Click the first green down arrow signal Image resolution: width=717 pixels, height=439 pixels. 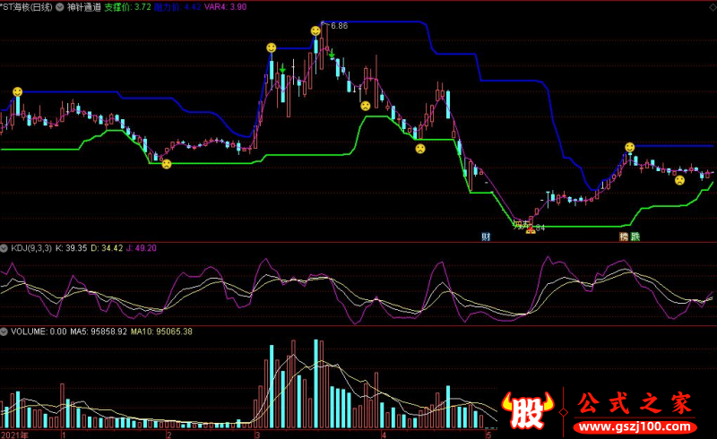283,69
